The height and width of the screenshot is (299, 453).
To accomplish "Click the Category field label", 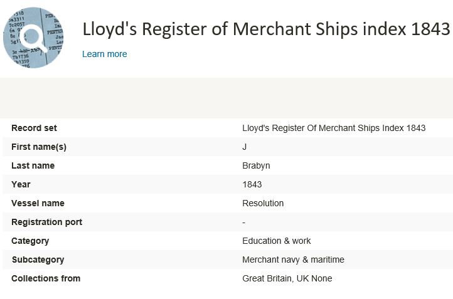I will [x=30, y=241].
